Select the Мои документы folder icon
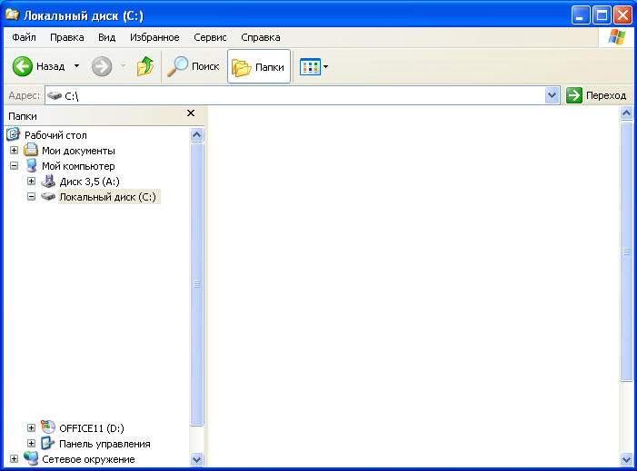The height and width of the screenshot is (471, 637). pyautogui.click(x=31, y=150)
